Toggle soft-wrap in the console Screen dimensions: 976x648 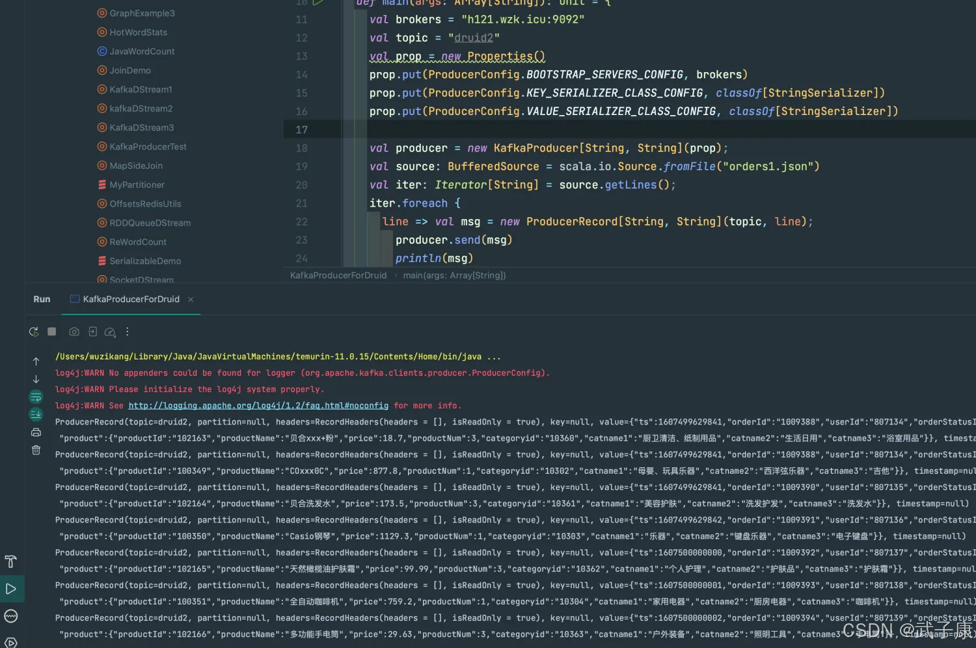tap(36, 396)
